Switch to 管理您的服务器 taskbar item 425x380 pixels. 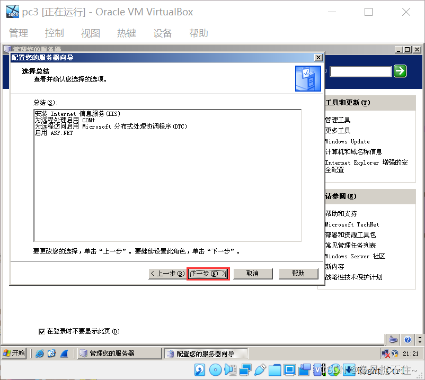pos(120,354)
